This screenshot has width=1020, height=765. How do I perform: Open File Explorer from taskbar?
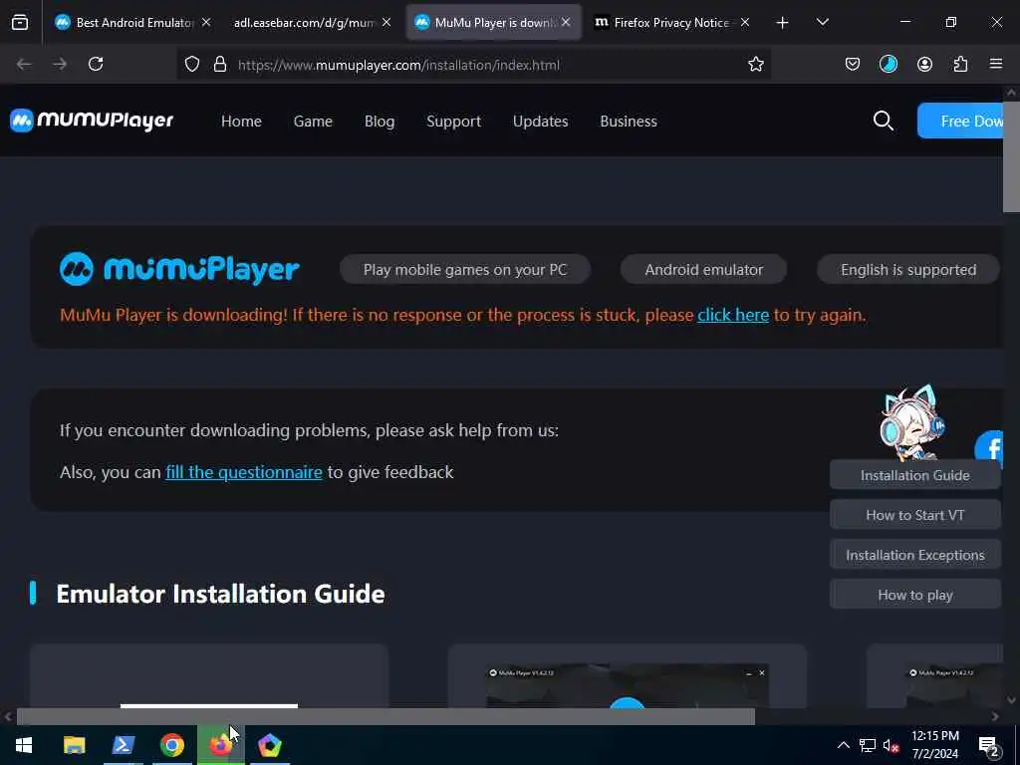pos(74,745)
